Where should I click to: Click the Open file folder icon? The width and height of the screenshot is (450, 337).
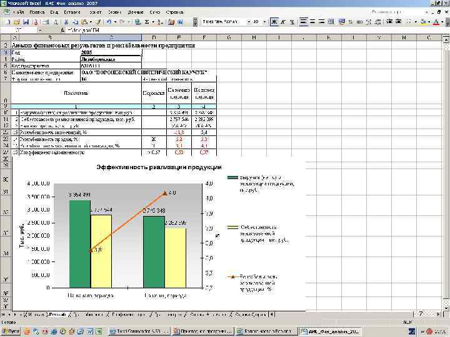coord(17,22)
